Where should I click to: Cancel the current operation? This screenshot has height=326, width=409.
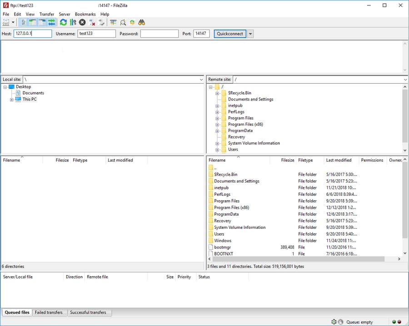[82, 22]
